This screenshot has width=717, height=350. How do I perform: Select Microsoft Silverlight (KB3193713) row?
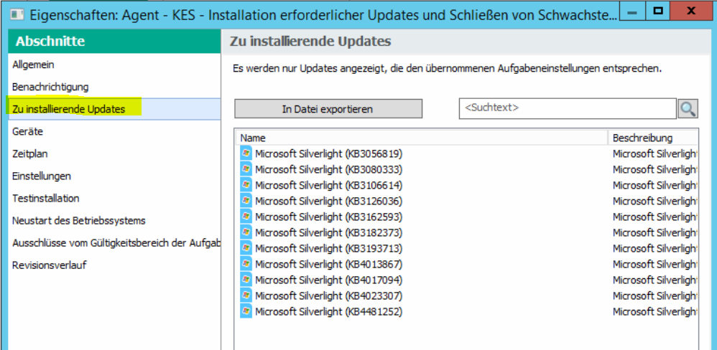click(x=467, y=248)
